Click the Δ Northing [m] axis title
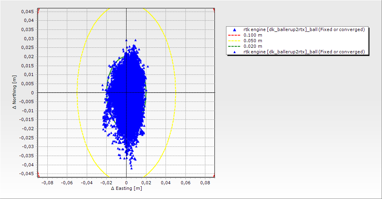This screenshot has height=199, width=382. (15, 92)
